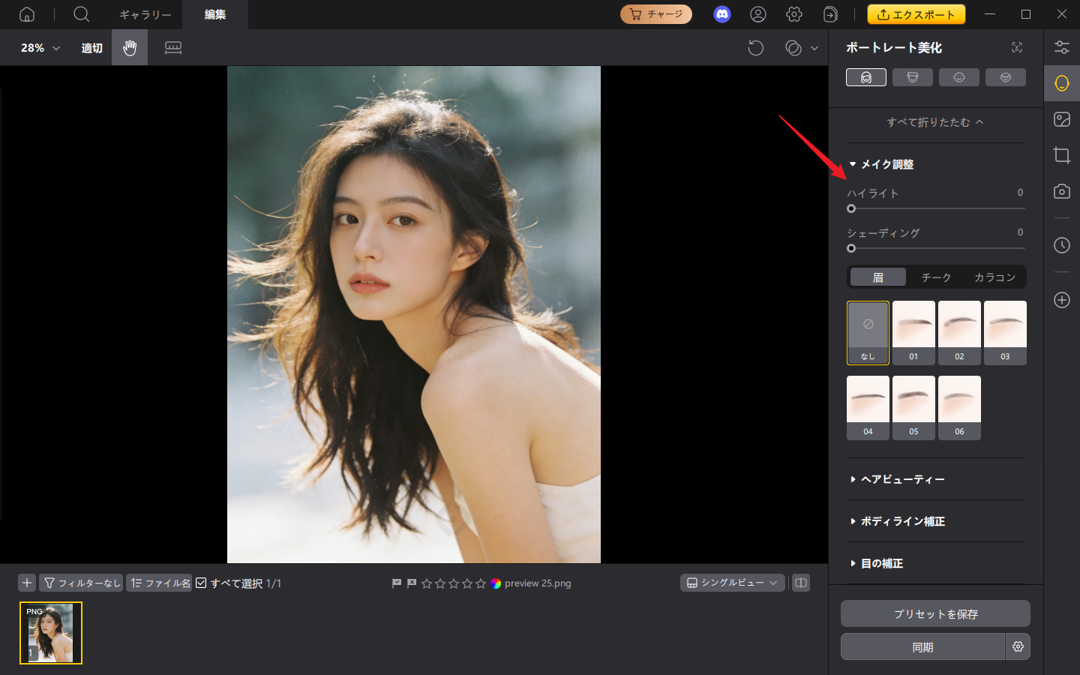Click the reset arrow icon above the panel
1080x675 pixels.
[756, 47]
